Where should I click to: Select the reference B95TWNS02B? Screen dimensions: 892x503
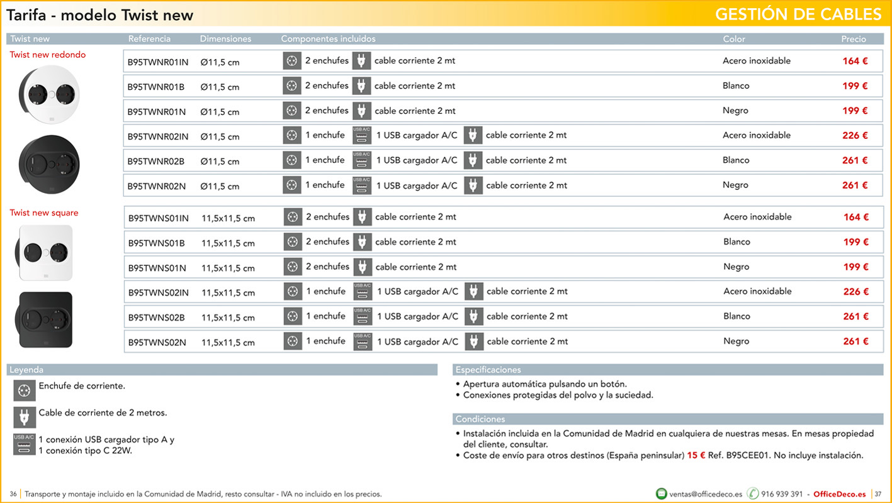point(157,318)
